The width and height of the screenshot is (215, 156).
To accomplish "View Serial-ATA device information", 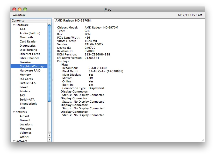I will click(x=27, y=100).
